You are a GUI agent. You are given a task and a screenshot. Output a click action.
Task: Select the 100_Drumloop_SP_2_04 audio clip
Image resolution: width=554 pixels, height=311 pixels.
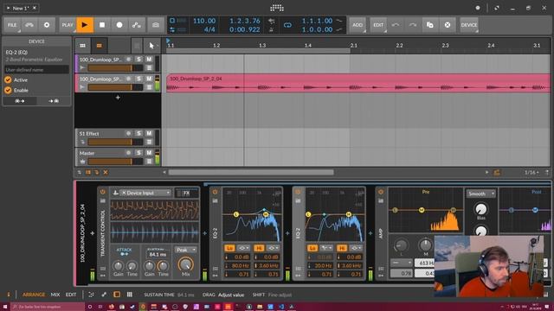[x=358, y=83]
